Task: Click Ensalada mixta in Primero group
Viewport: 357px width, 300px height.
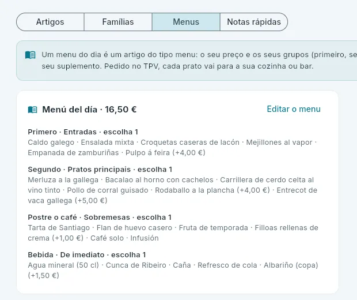Action: [x=108, y=142]
